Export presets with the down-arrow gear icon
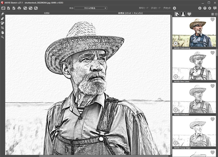Screen dimensions: 218x157 (31, 8)
